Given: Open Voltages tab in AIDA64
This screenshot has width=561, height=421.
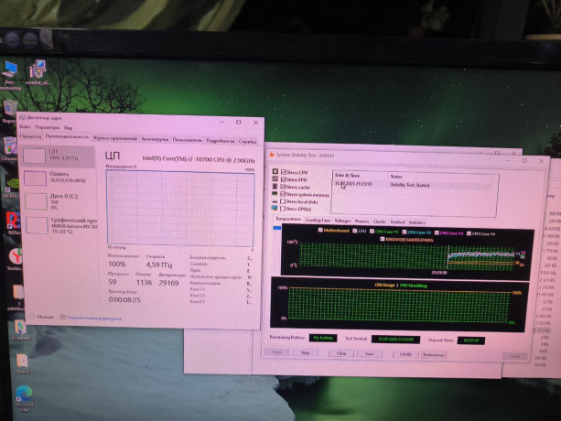Looking at the screenshot, I should click(x=342, y=221).
